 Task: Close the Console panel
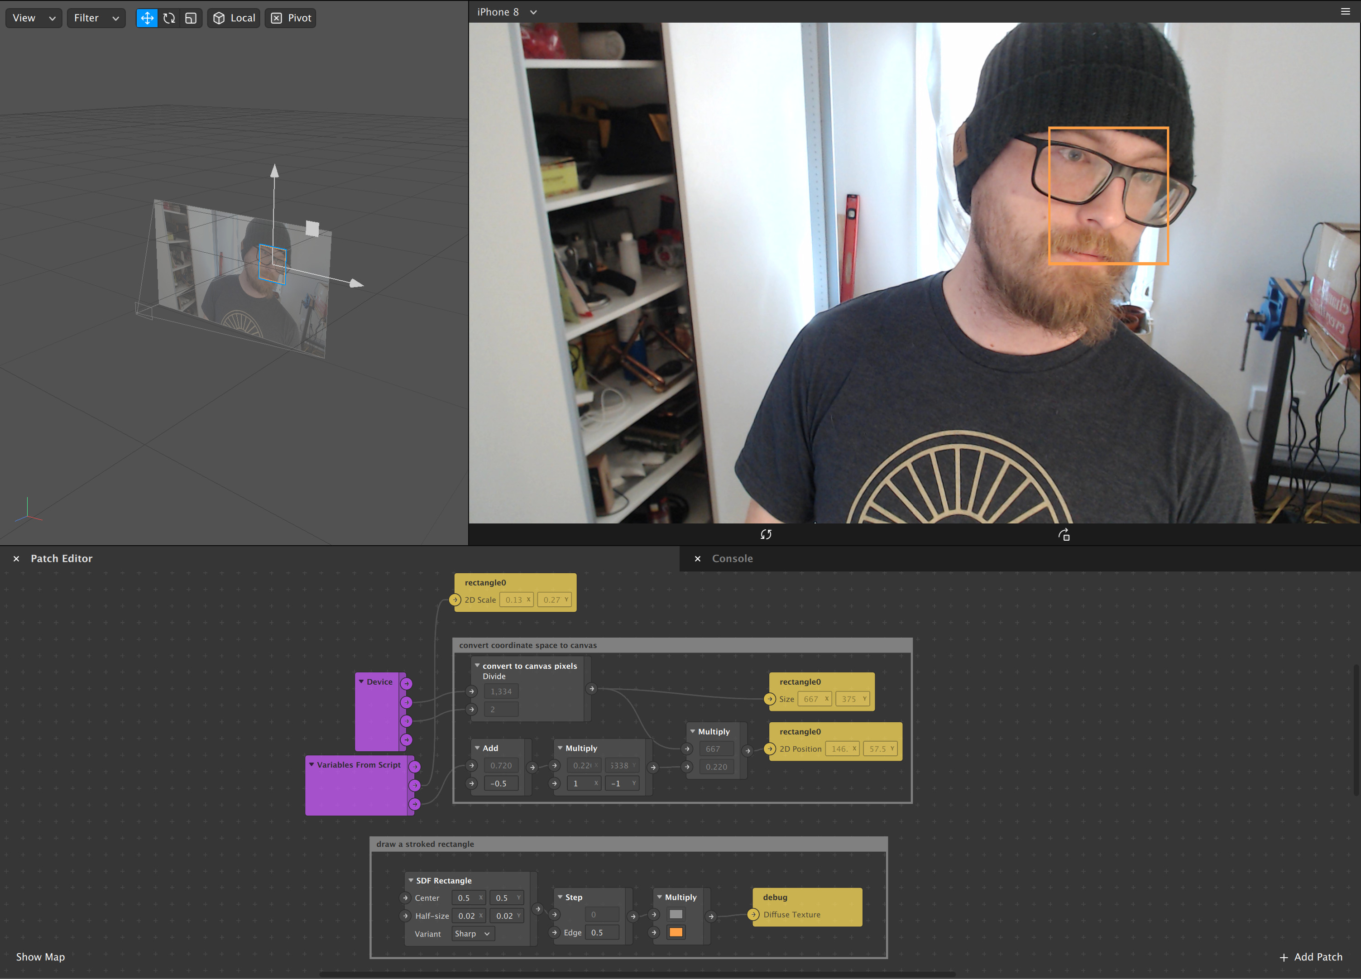coord(697,559)
